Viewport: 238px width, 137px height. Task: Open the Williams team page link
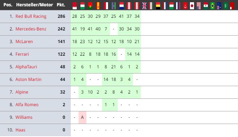(24, 117)
